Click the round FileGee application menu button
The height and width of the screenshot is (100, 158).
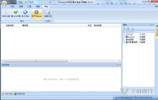4,4
